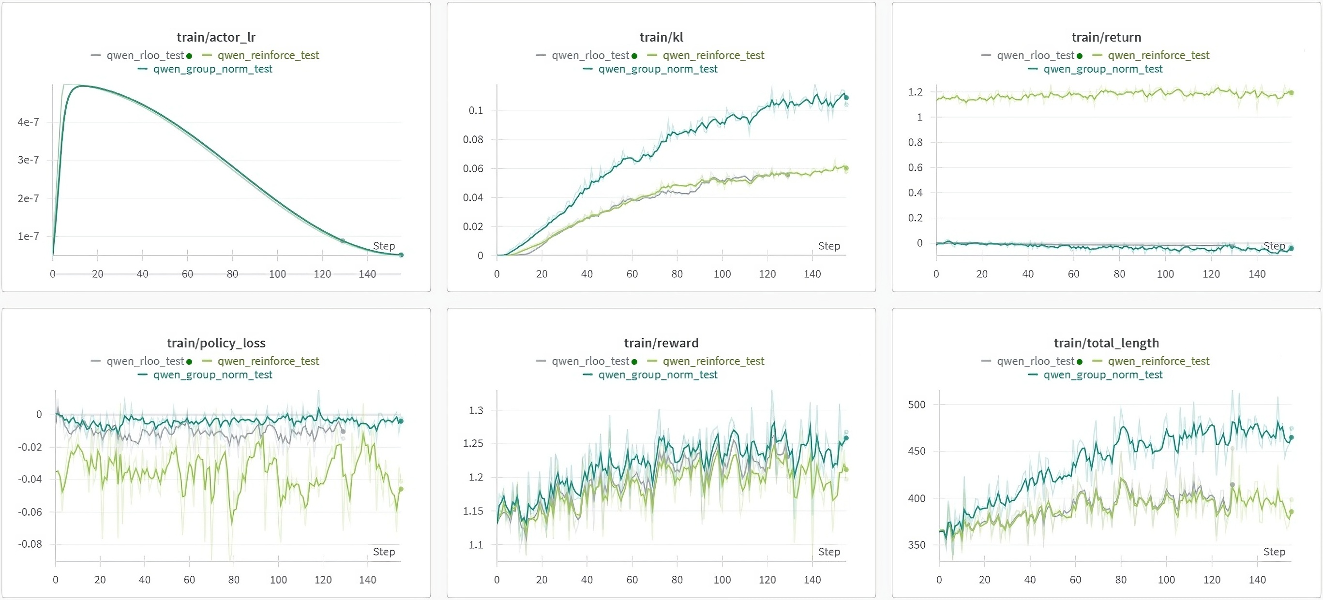Select qwen_group_norm_test label in train/return legend
The image size is (1323, 600).
pyautogui.click(x=1103, y=69)
